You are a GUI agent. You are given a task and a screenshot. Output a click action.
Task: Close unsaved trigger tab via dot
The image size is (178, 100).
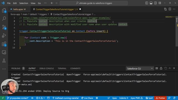coord(80,9)
